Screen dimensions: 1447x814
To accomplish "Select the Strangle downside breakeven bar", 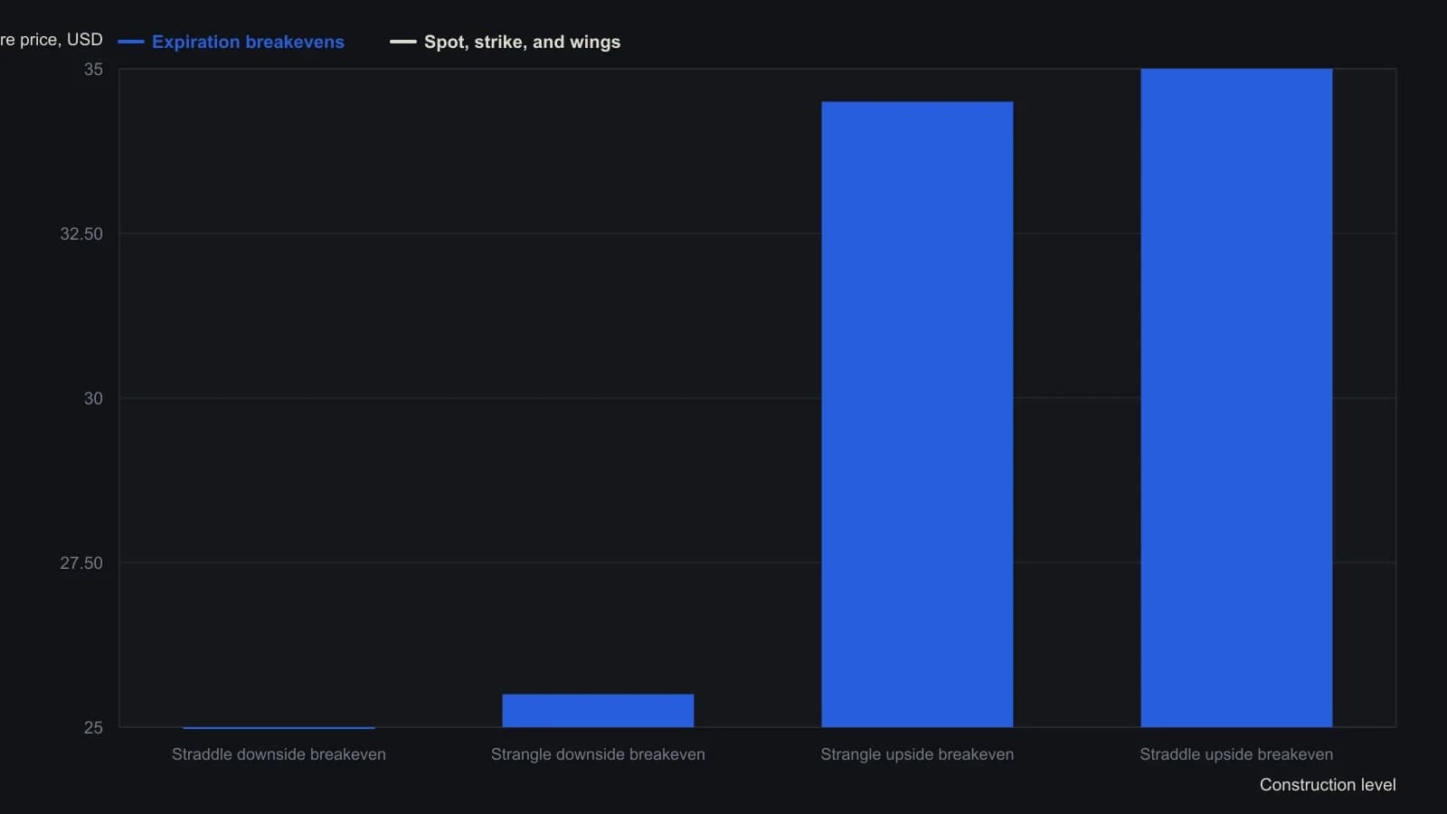I will 598,711.
